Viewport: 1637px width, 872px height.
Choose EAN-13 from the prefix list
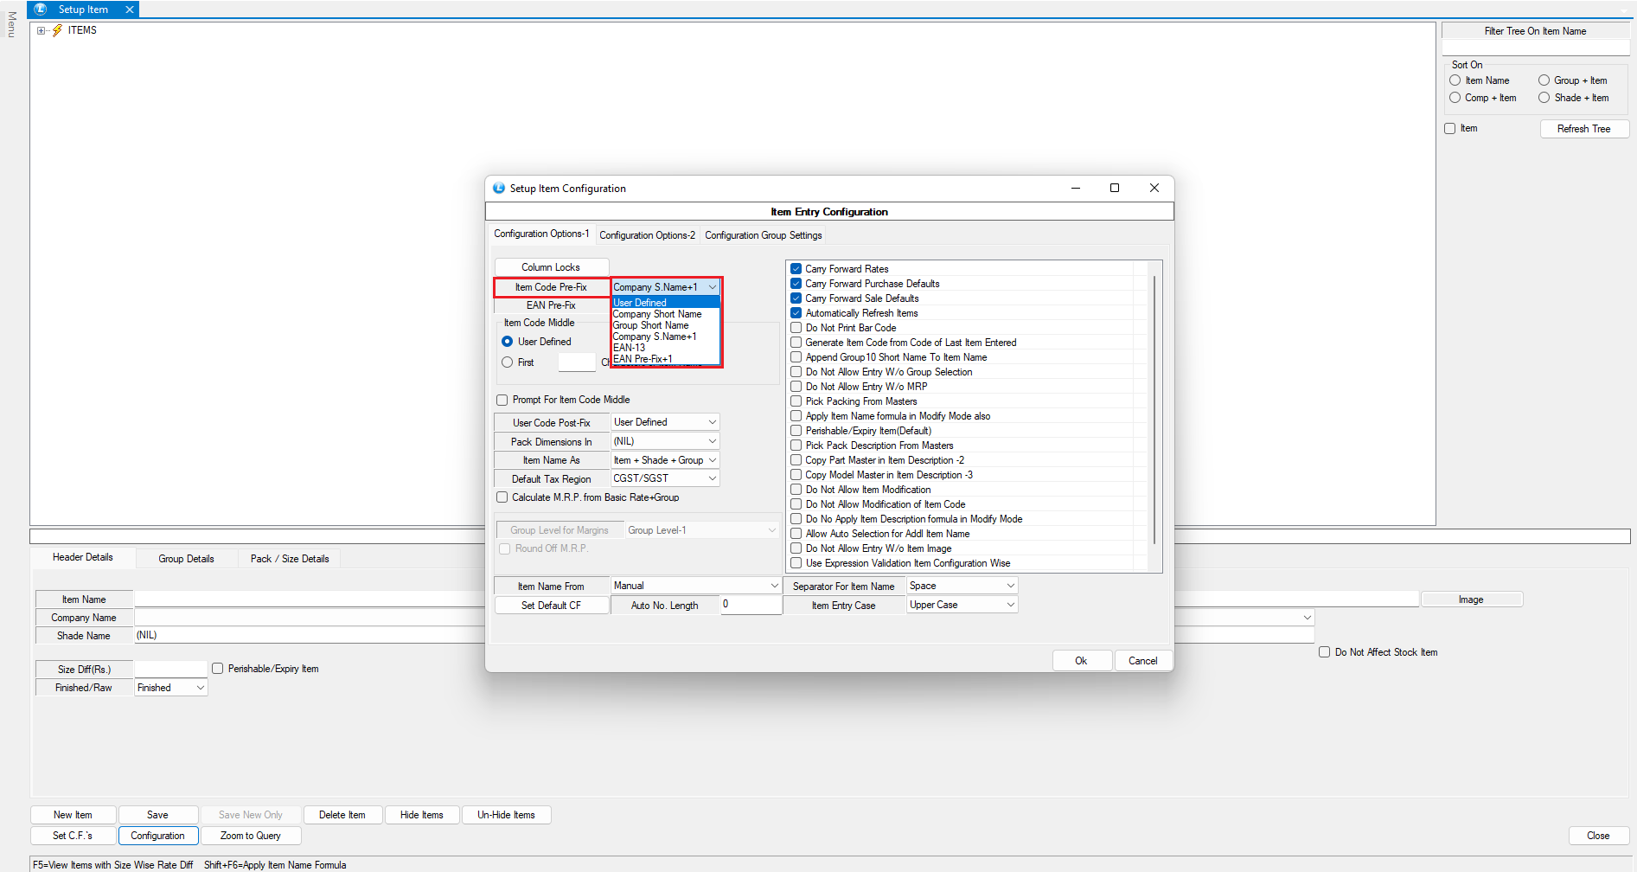[630, 348]
